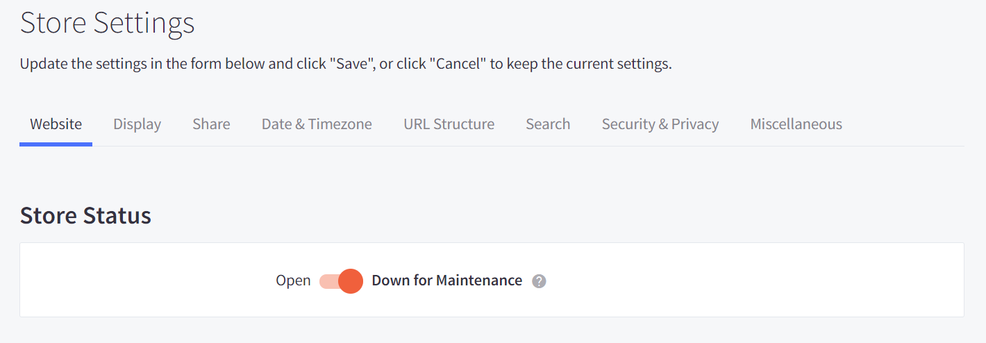
Task: Switch to the Display tab
Action: [x=137, y=124]
